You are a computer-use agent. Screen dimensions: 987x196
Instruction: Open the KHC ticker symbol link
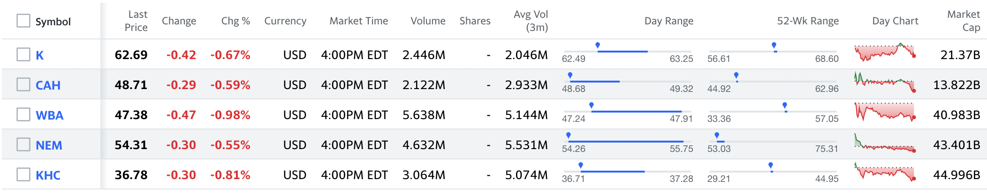[x=48, y=175]
